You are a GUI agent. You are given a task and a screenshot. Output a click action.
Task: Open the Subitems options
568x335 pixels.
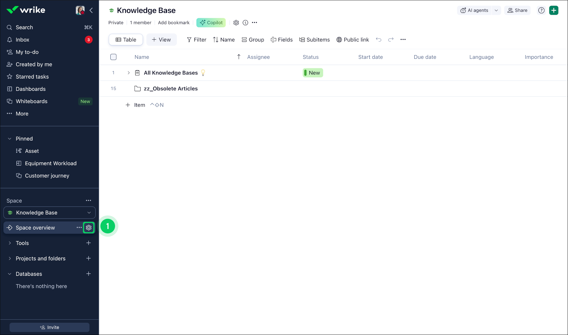click(x=314, y=40)
